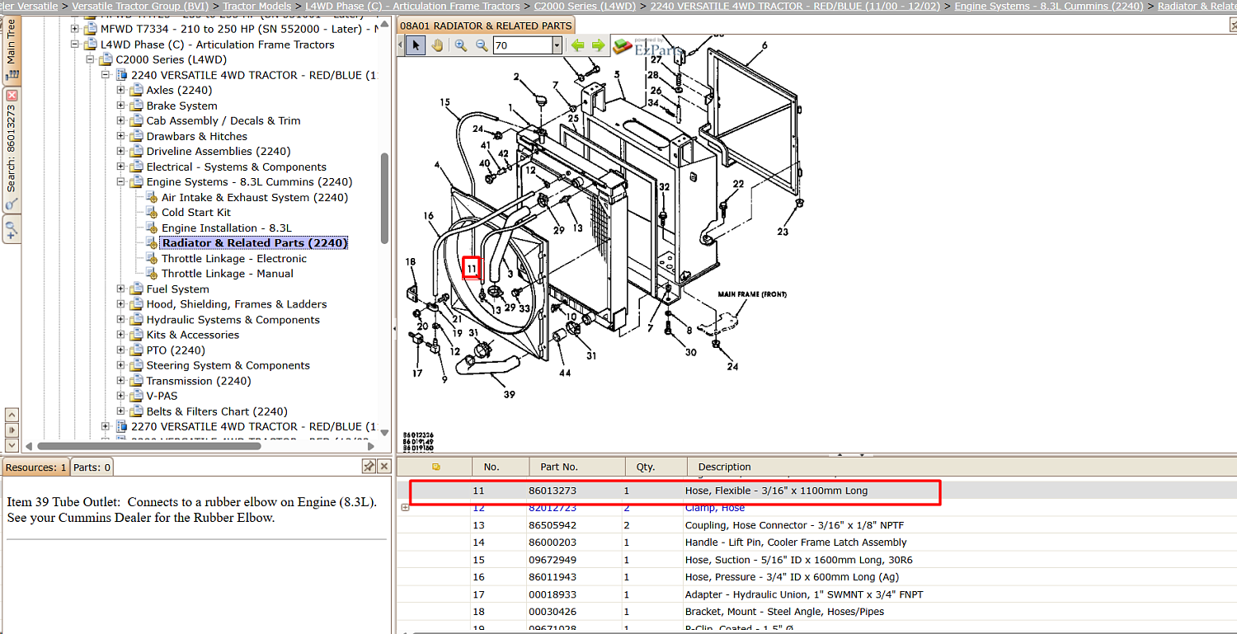
Task: Select Radiator & Related Parts (2240) tree item
Action: (x=255, y=242)
